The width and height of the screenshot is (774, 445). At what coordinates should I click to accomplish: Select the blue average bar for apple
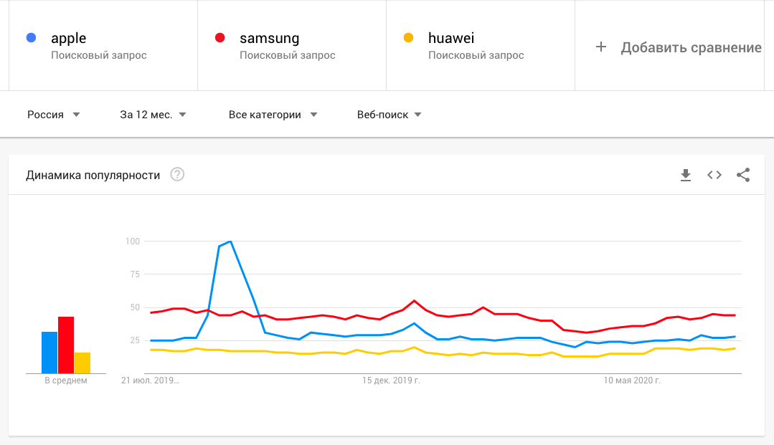49,353
